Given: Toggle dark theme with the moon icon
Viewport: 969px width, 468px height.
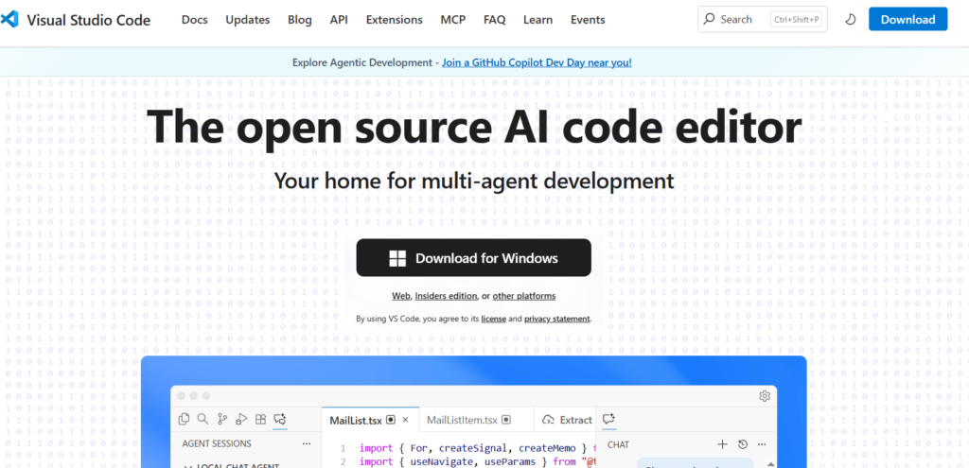Looking at the screenshot, I should click(851, 19).
